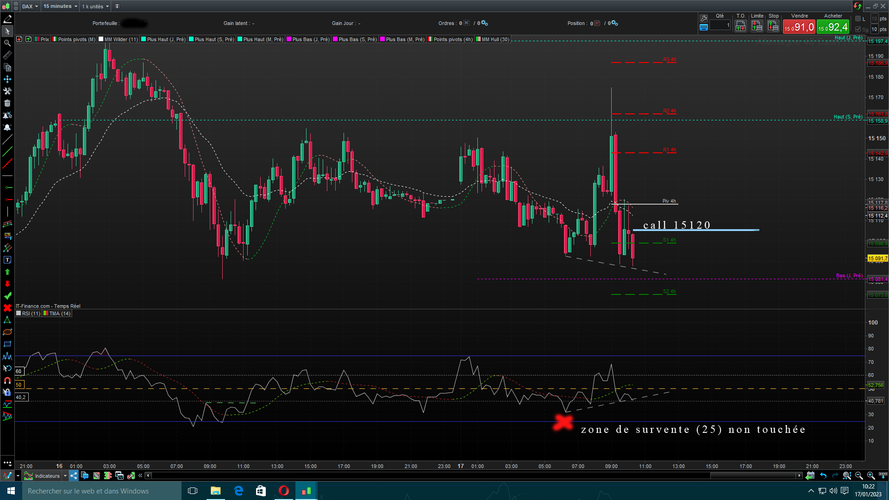
Task: Click the blue keyboard icon near Qté
Action: 704,27
